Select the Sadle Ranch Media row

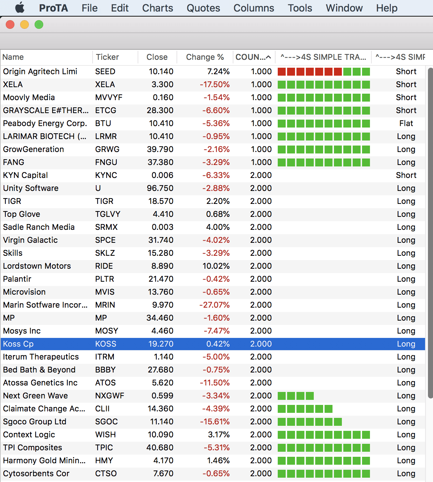click(x=213, y=227)
